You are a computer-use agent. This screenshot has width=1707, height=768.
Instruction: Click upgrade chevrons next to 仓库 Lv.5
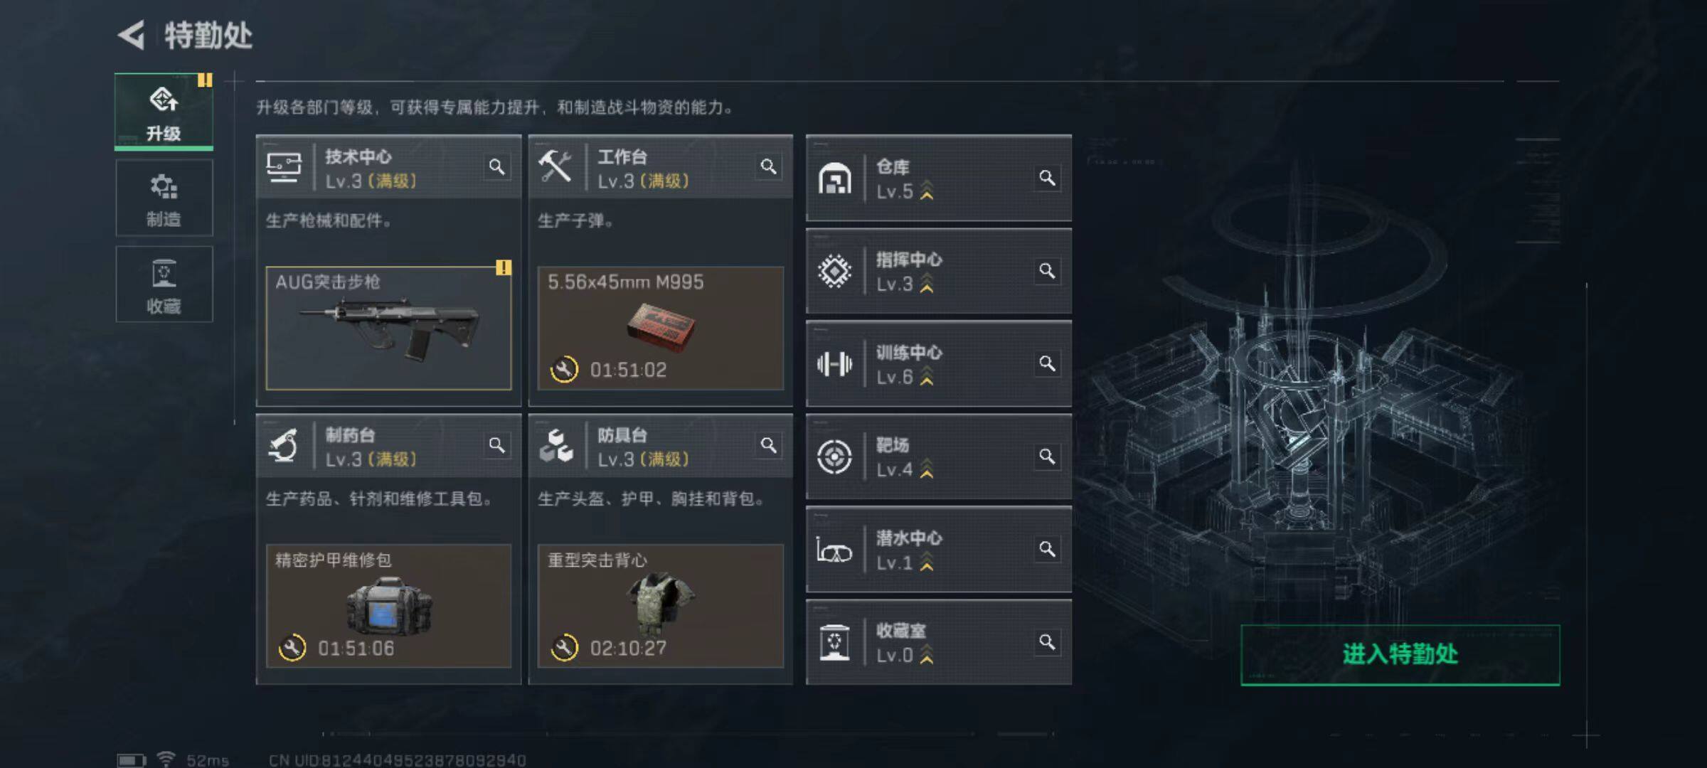point(927,191)
